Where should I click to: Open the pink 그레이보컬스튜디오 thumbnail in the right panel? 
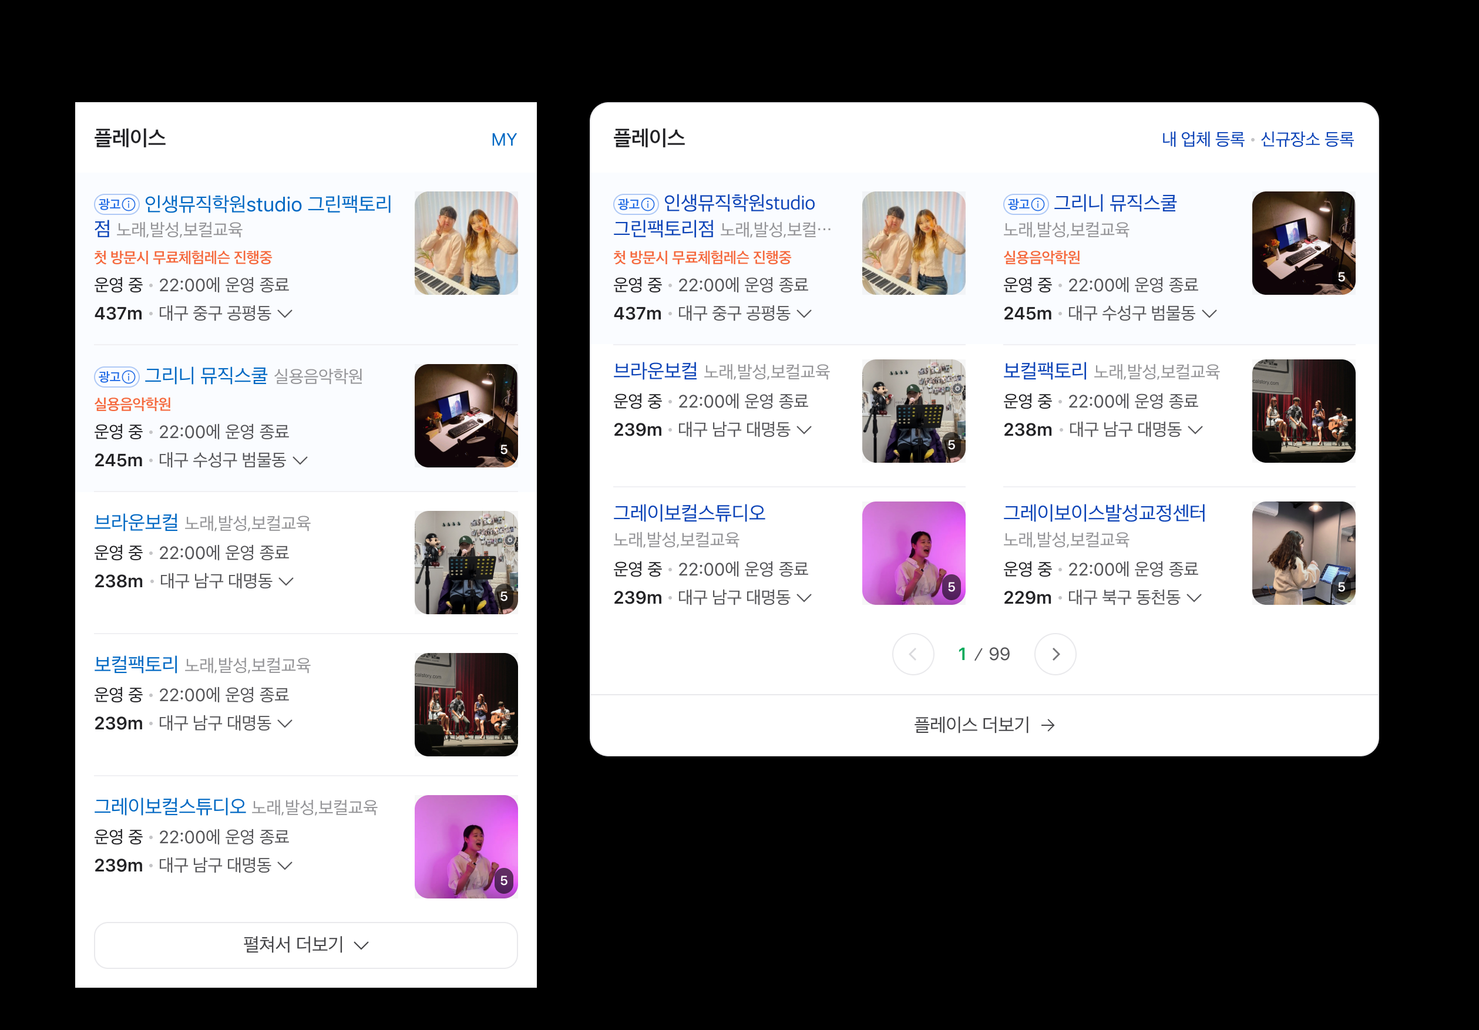point(913,553)
